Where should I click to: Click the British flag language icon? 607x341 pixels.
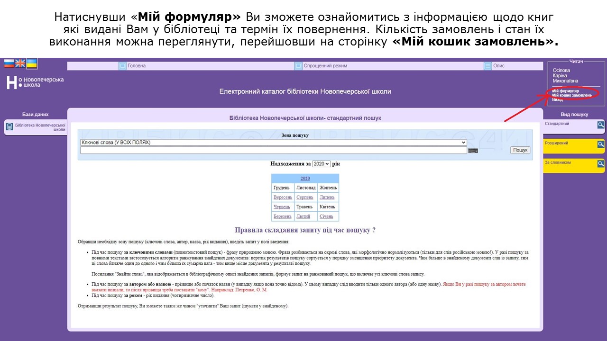click(x=20, y=63)
